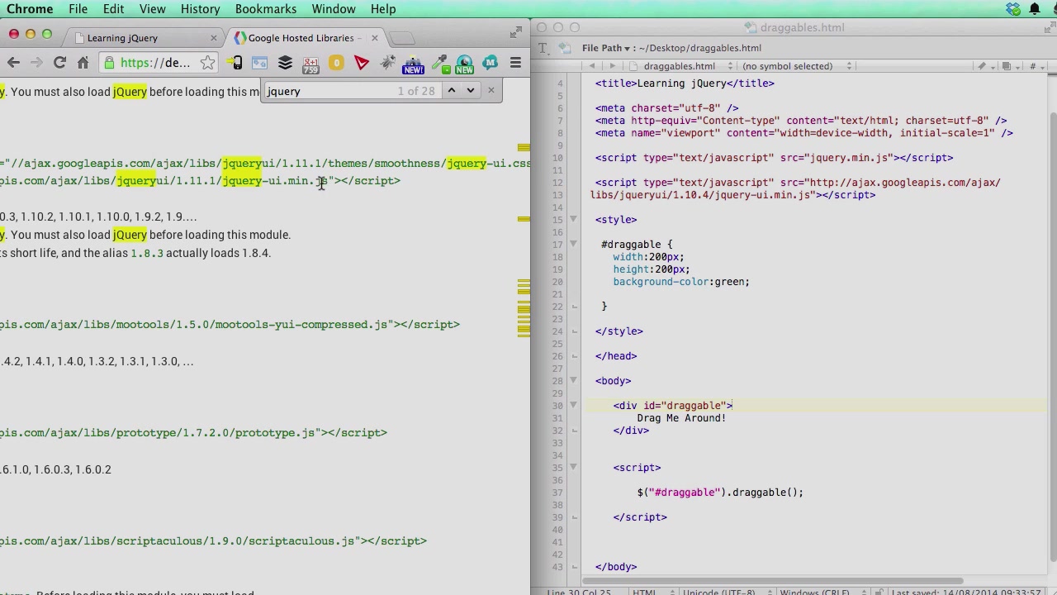Open the History menu
1057x595 pixels.
tap(200, 9)
